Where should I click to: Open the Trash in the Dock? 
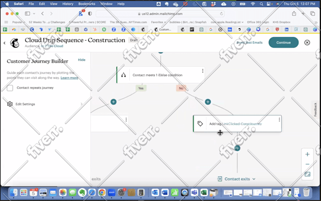coord(306,193)
